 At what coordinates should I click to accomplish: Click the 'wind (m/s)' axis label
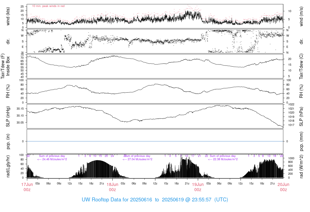301,16
